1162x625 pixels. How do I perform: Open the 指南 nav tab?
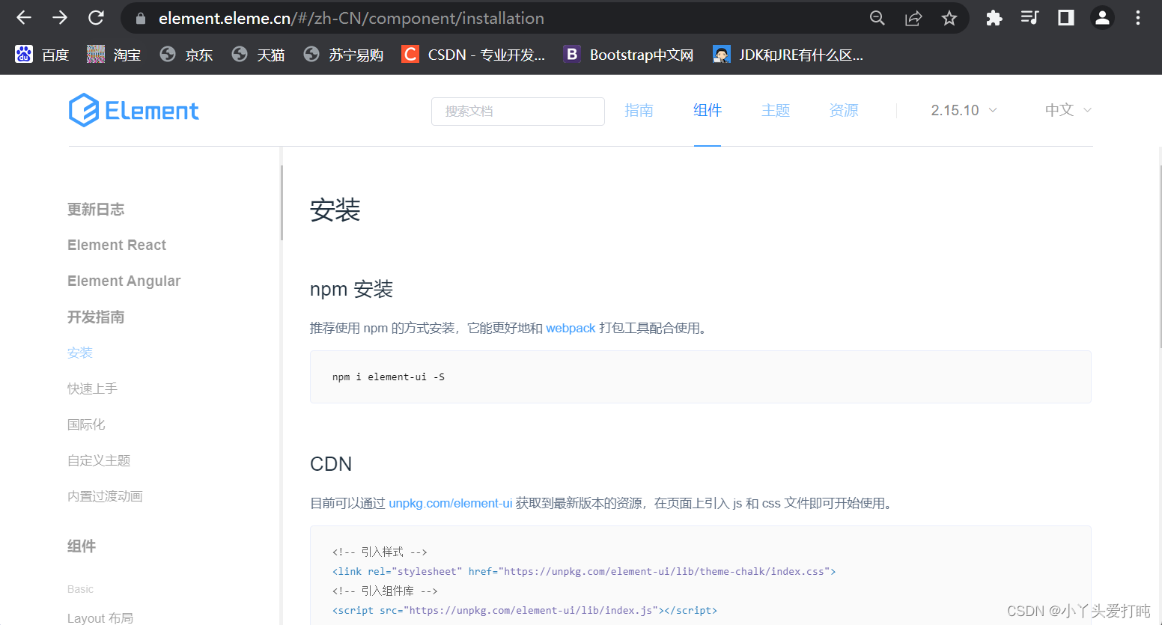639,110
